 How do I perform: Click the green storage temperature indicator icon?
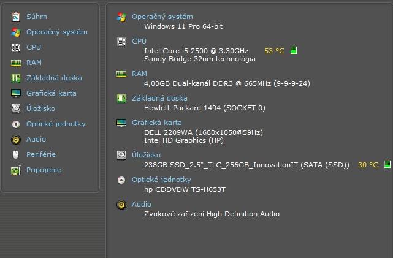(387, 165)
